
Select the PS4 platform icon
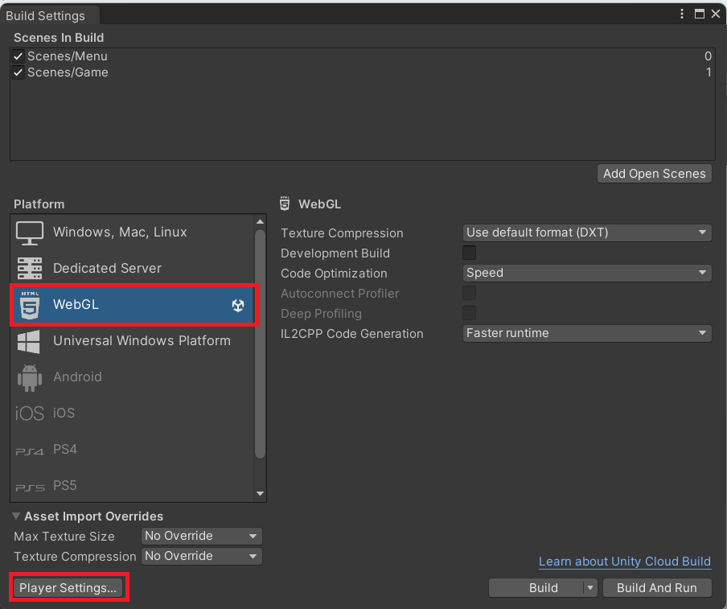[29, 449]
